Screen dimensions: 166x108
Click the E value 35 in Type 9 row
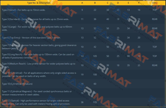click(128, 65)
